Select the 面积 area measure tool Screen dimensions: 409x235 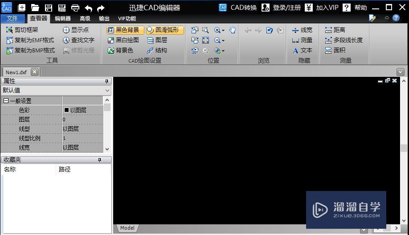pyautogui.click(x=335, y=50)
